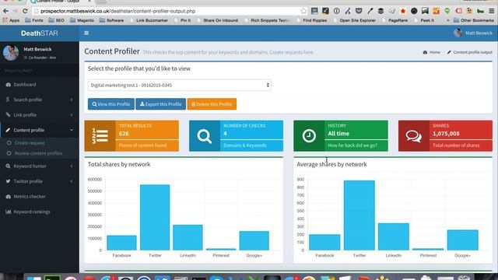Open the Software bookmarks folder
The width and height of the screenshot is (498, 280).
[111, 20]
